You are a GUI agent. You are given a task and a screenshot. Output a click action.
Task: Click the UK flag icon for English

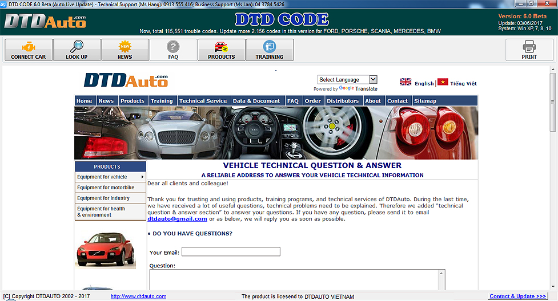click(406, 82)
